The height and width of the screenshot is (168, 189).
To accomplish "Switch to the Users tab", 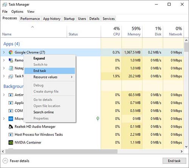I will click(82, 18).
